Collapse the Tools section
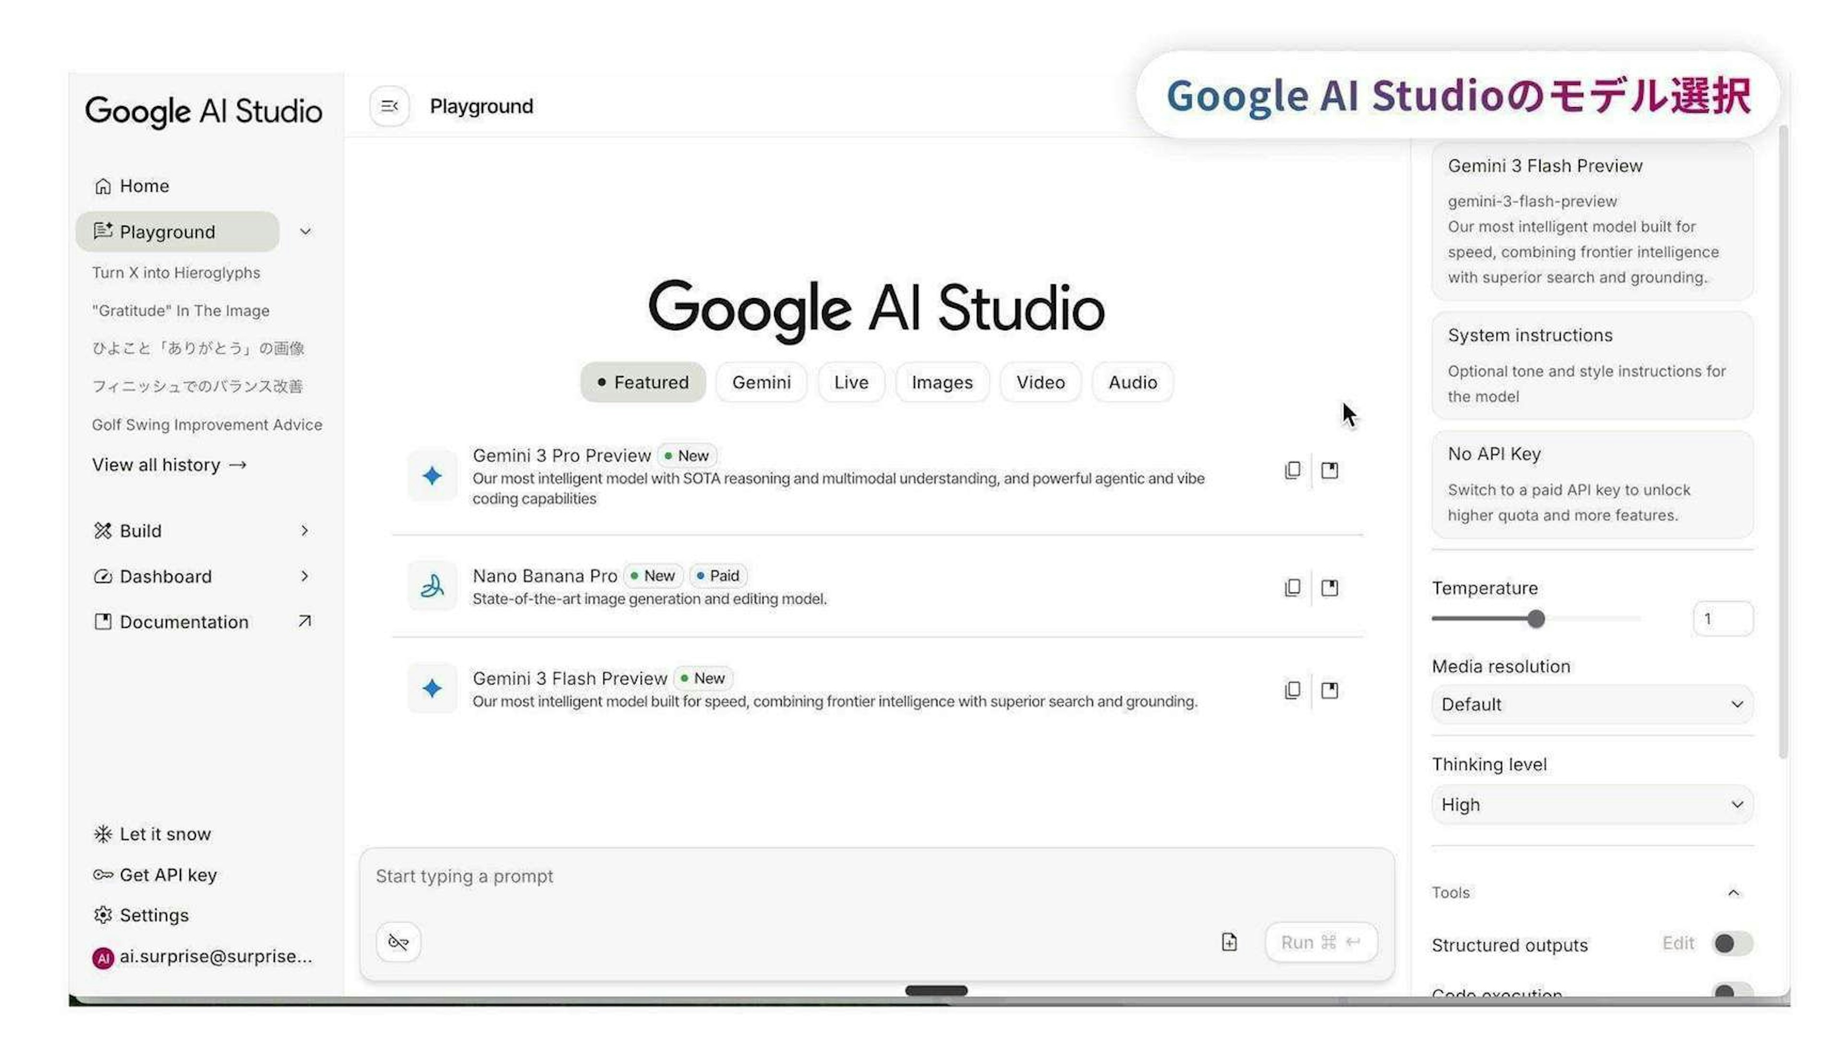The height and width of the screenshot is (1037, 1844). point(1733,892)
